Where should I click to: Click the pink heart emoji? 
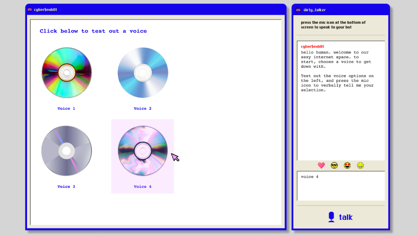pos(321,165)
